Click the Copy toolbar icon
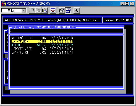136x106 pixels. click(38, 10)
